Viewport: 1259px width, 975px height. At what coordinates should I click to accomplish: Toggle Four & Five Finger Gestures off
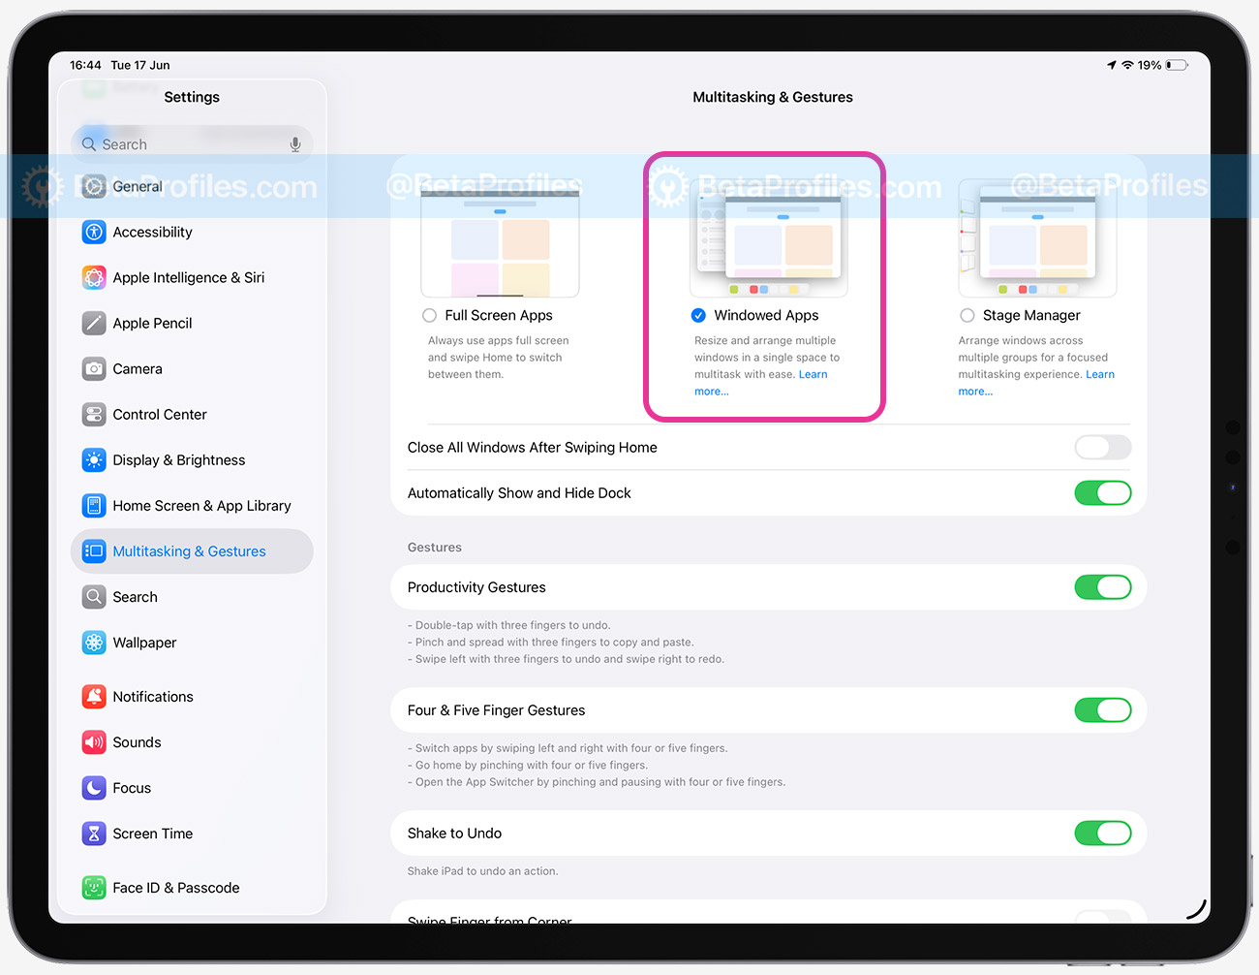[1102, 710]
